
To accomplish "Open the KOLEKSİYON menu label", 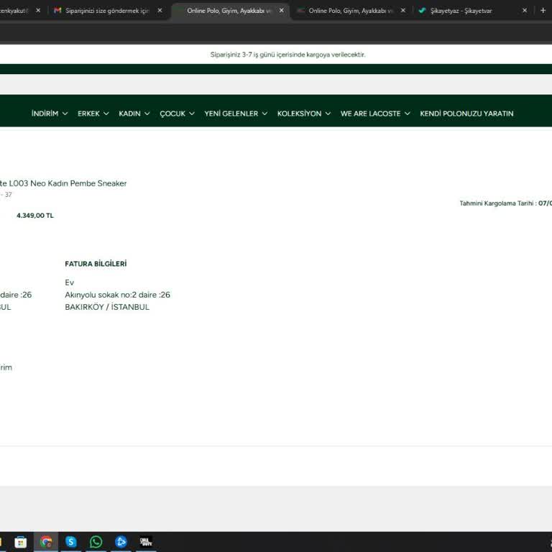I will point(299,114).
